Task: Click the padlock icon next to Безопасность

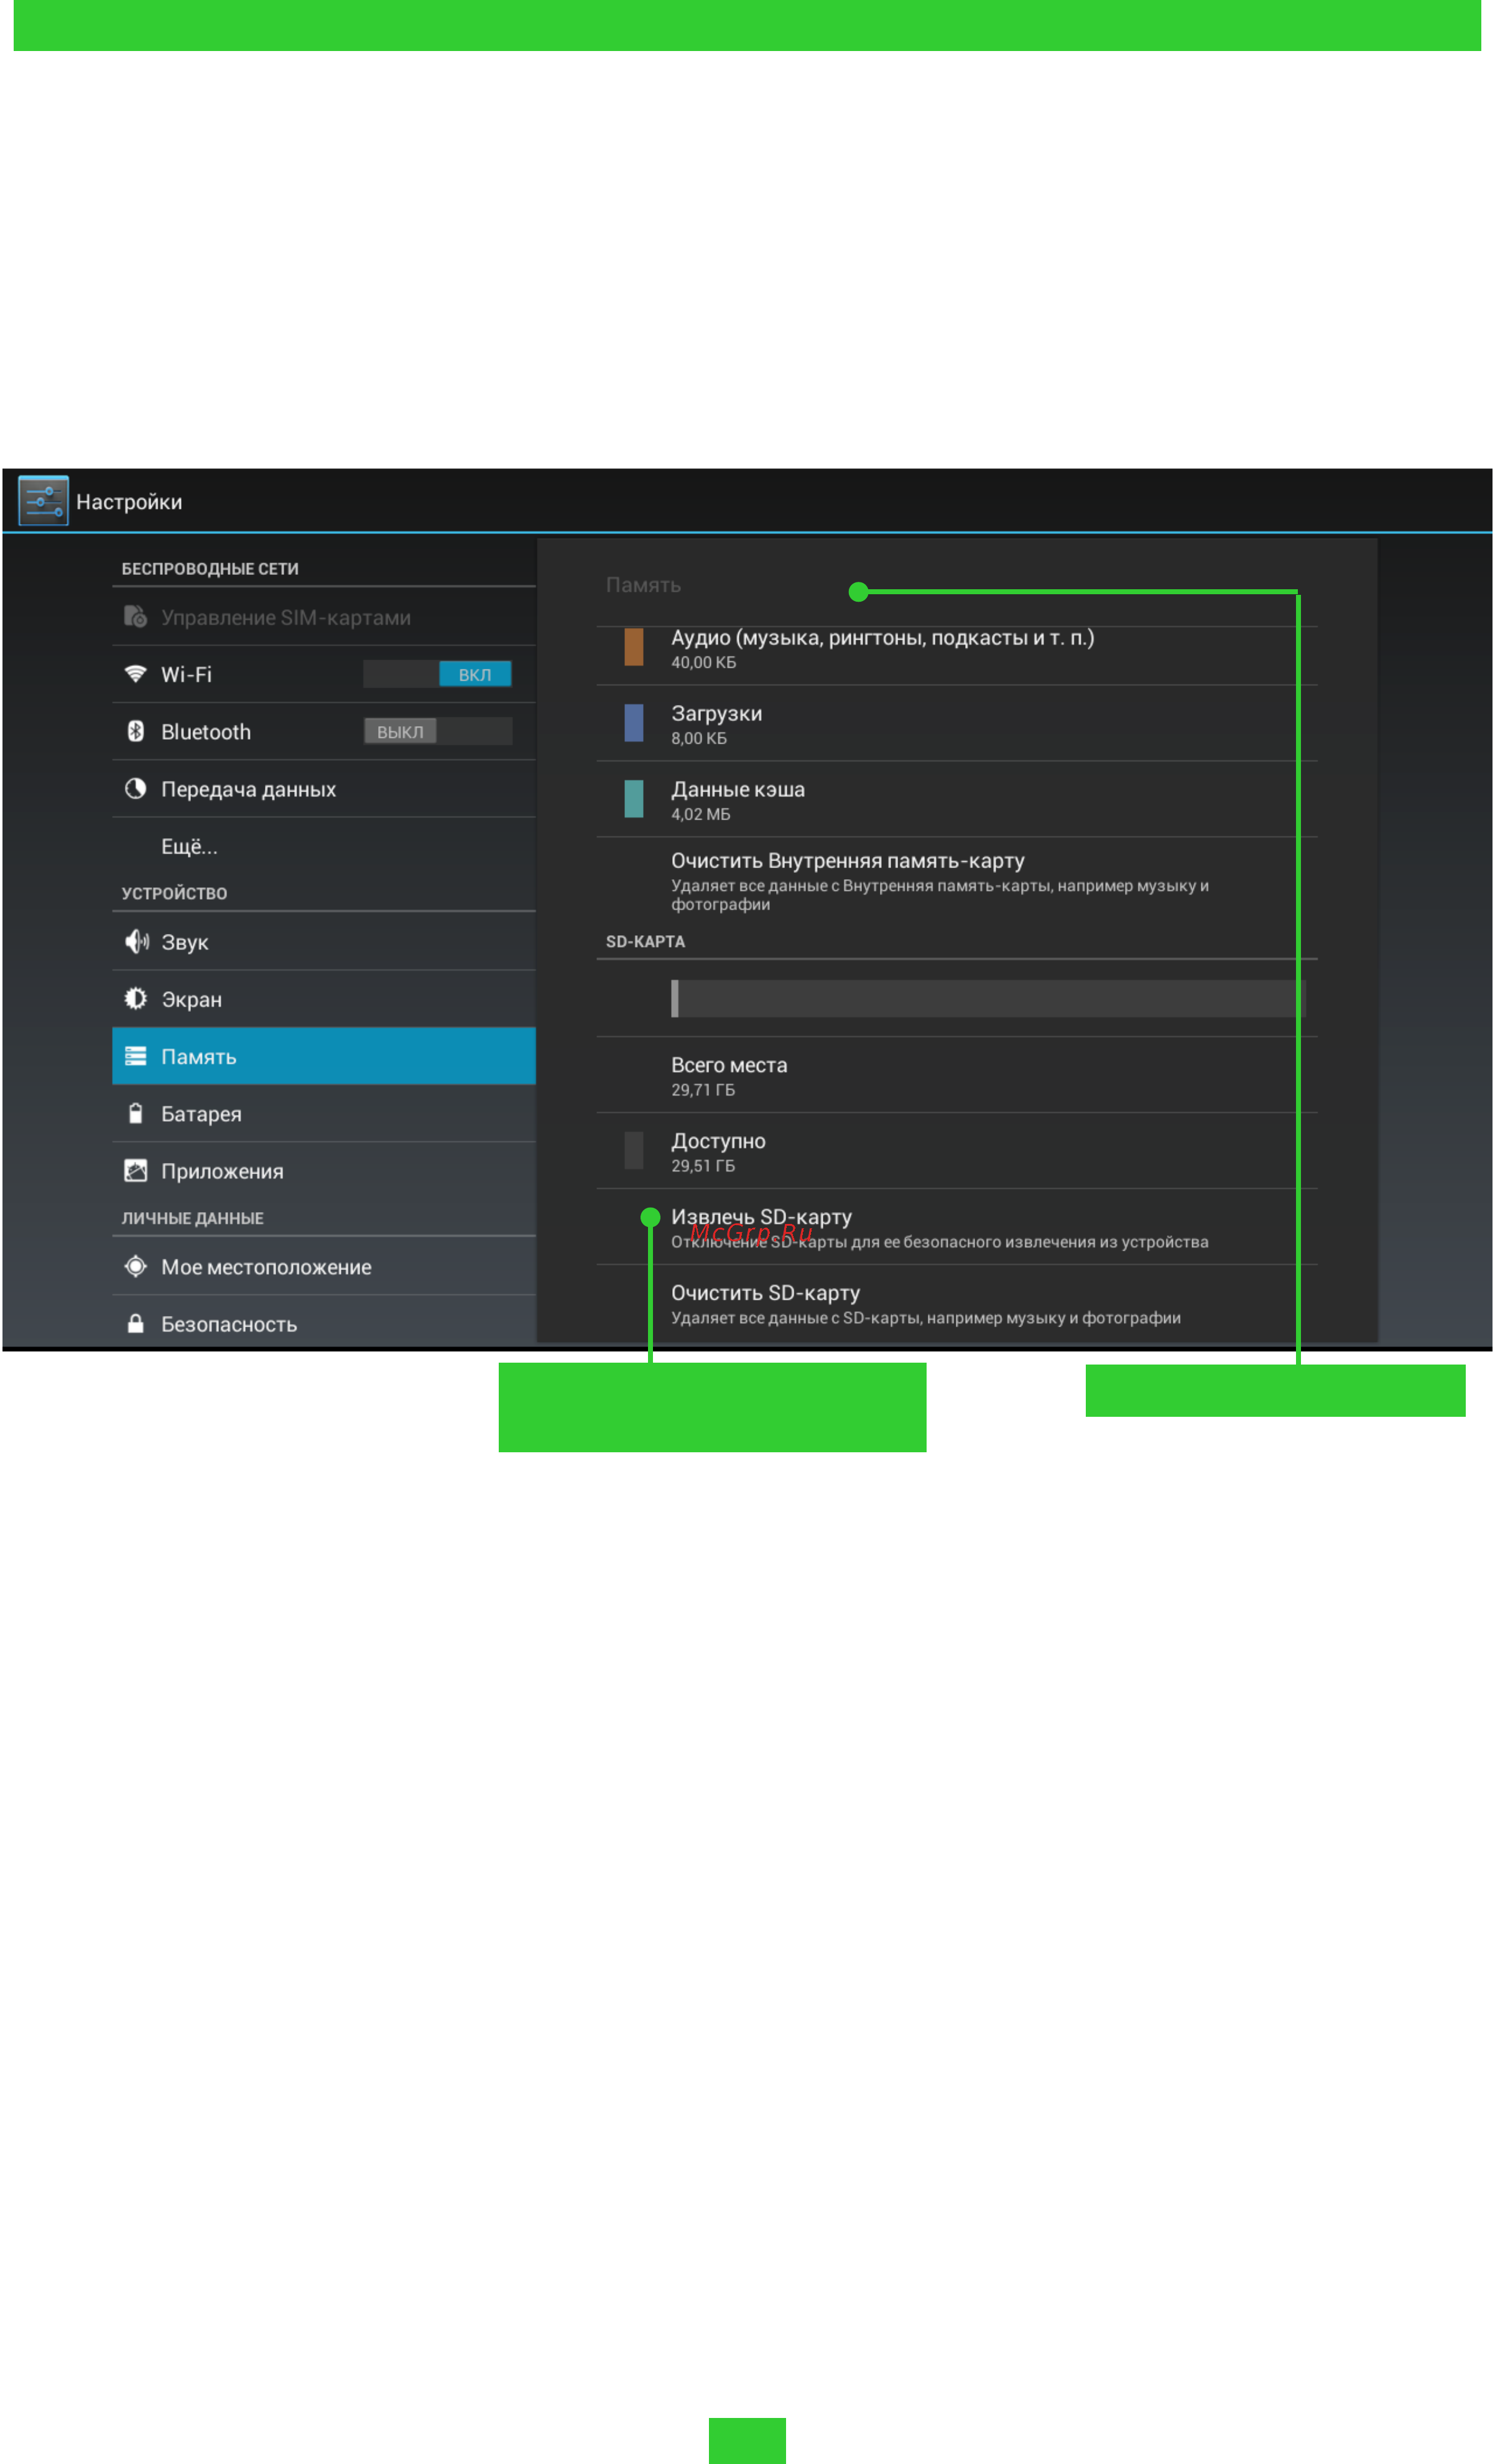Action: [x=136, y=1324]
